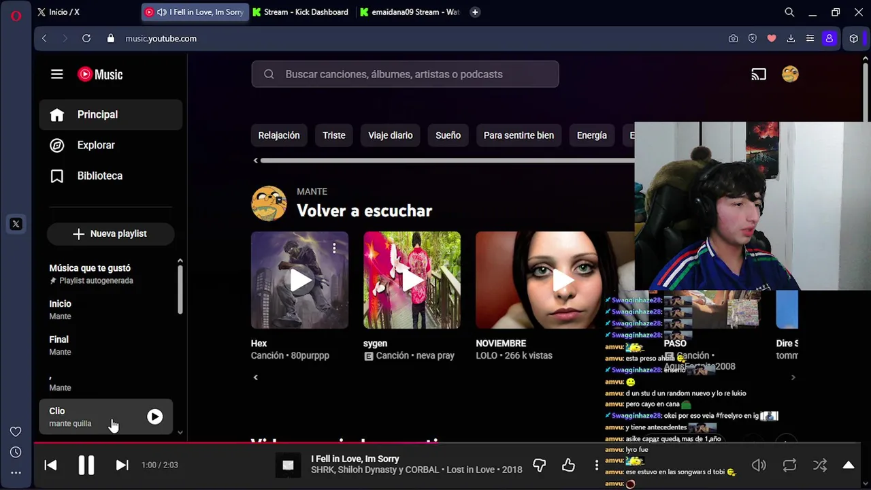Reload the current page
The image size is (871, 490).
point(86,39)
